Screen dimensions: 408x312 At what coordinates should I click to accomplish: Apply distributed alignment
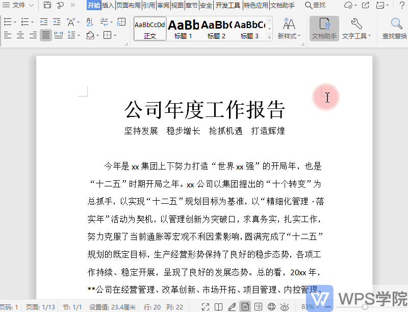(59, 35)
